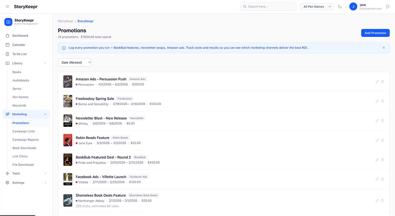The height and width of the screenshot is (216, 395).
Task: Toggle dark mode moon icon
Action: tap(340, 7)
